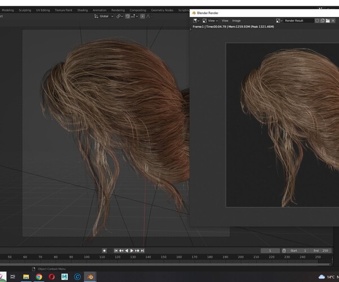Screen dimensions: 339x282
Task: Click the Start frame field
Action: pos(298,251)
